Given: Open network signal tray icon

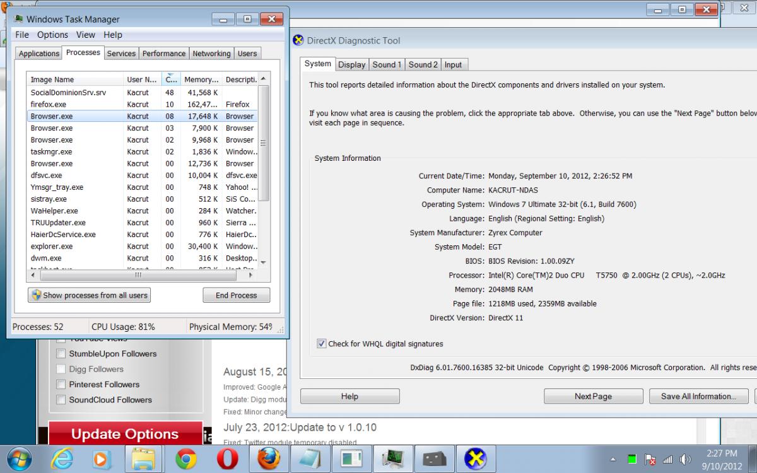Looking at the screenshot, I should point(668,459).
